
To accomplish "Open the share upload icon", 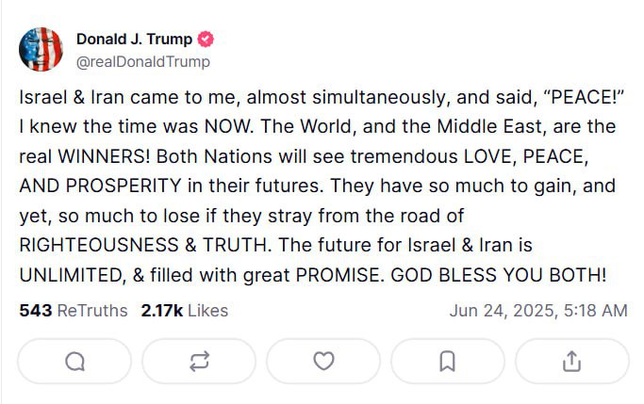I will click(x=571, y=361).
